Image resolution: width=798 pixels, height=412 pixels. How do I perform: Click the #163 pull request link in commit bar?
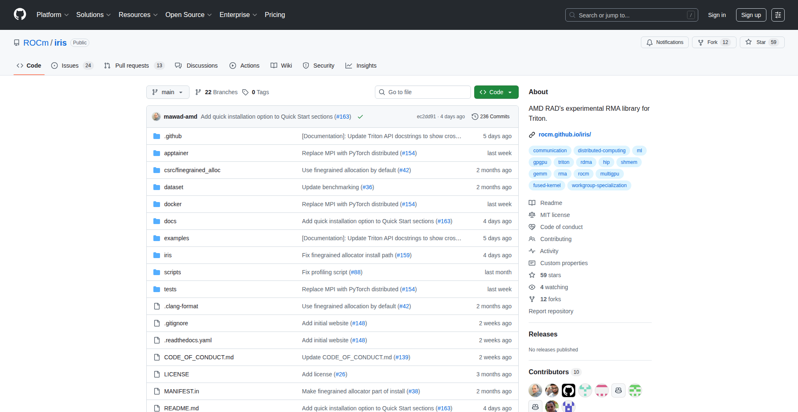343,117
